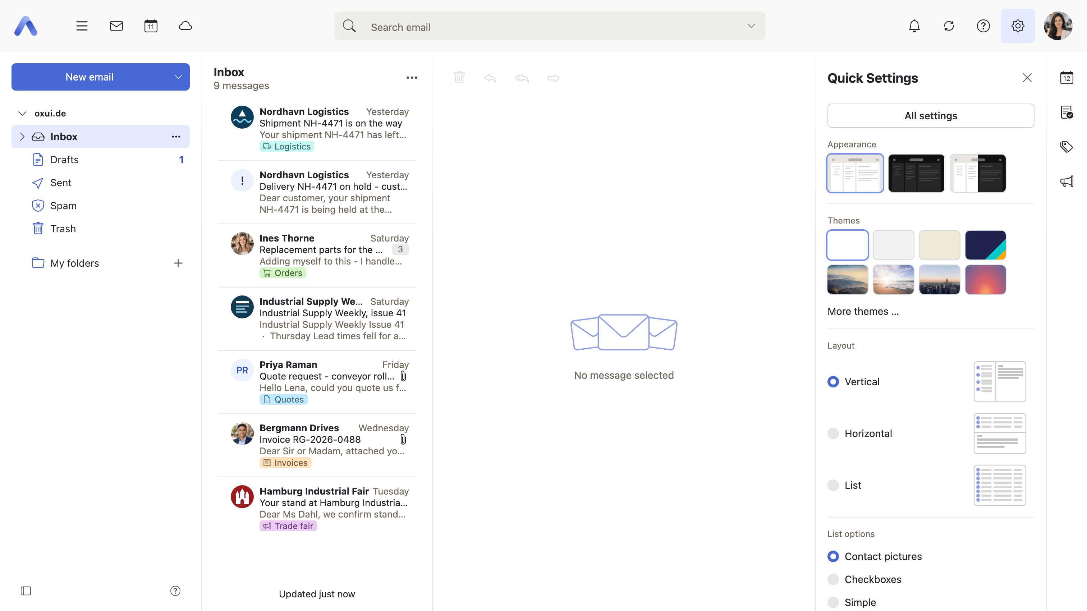Add a new folder under My folders
The height and width of the screenshot is (611, 1087).
point(178,263)
